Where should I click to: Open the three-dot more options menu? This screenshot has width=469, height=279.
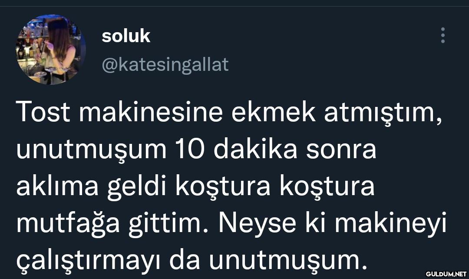(443, 35)
